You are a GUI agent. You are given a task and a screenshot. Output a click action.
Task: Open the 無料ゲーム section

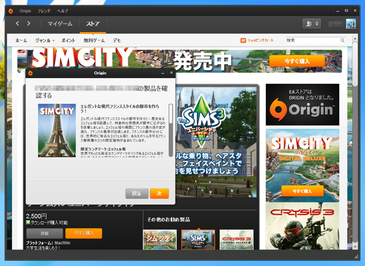click(94, 41)
